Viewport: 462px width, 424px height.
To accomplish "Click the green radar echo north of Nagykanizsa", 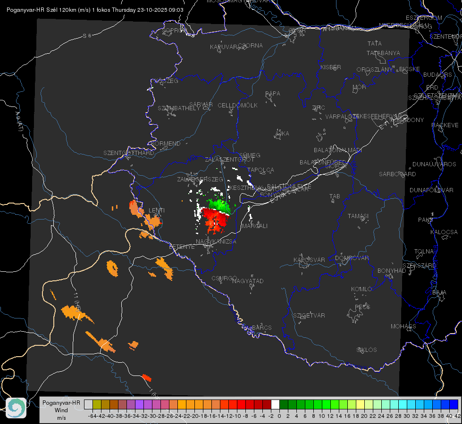I will coord(219,205).
